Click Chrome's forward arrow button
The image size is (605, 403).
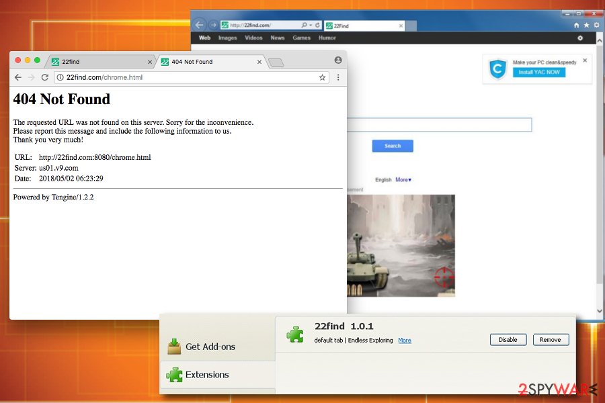tap(32, 77)
